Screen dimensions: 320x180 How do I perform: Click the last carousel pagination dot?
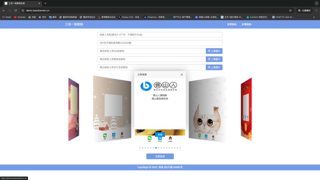click(180, 148)
